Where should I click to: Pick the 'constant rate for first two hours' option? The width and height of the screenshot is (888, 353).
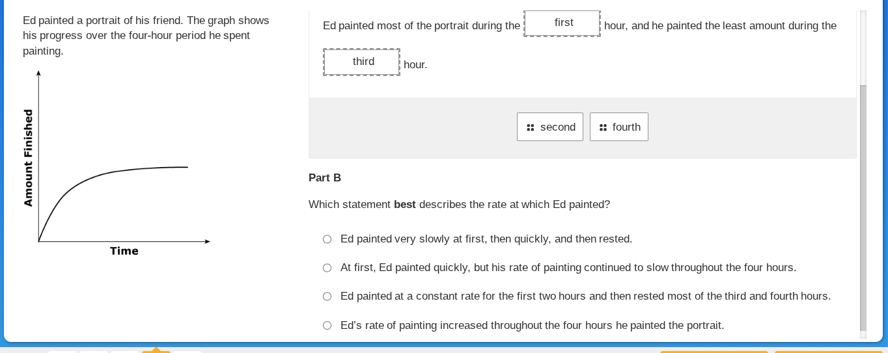point(327,296)
